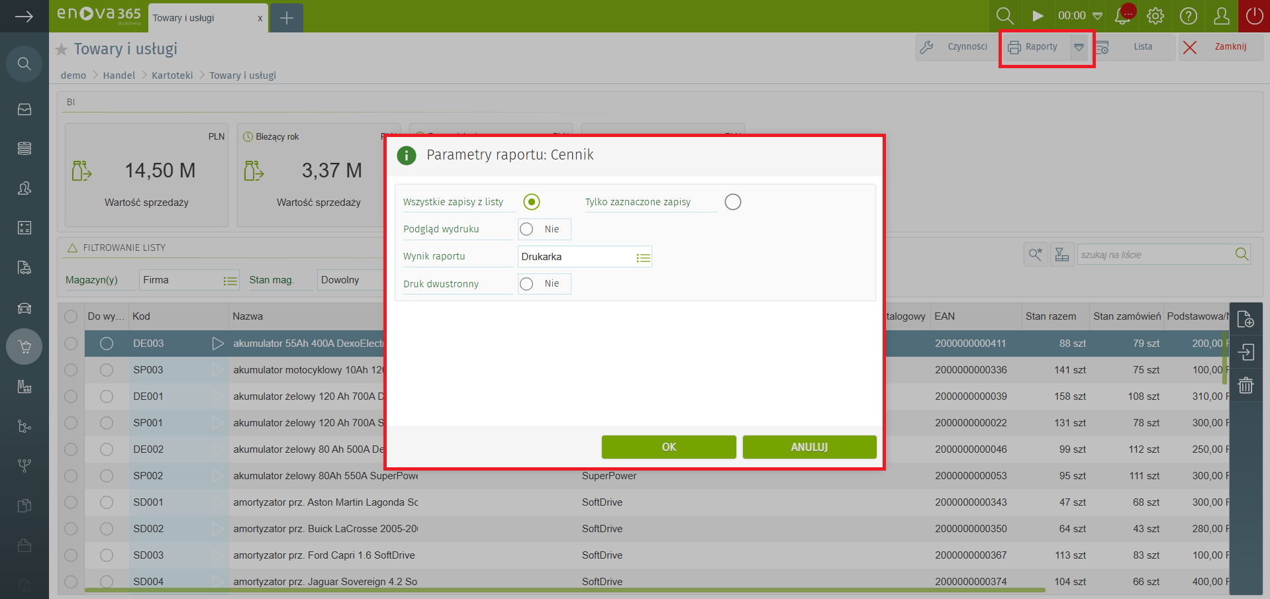
Task: Open the settings gear icon
Action: pyautogui.click(x=1155, y=16)
